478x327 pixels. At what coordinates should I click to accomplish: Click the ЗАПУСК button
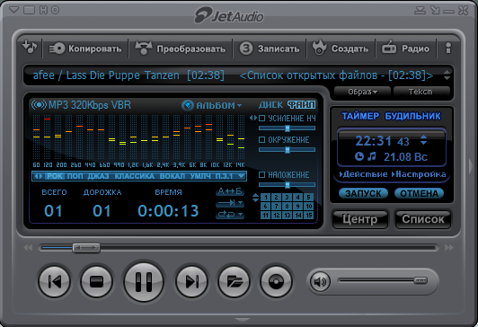point(363,193)
